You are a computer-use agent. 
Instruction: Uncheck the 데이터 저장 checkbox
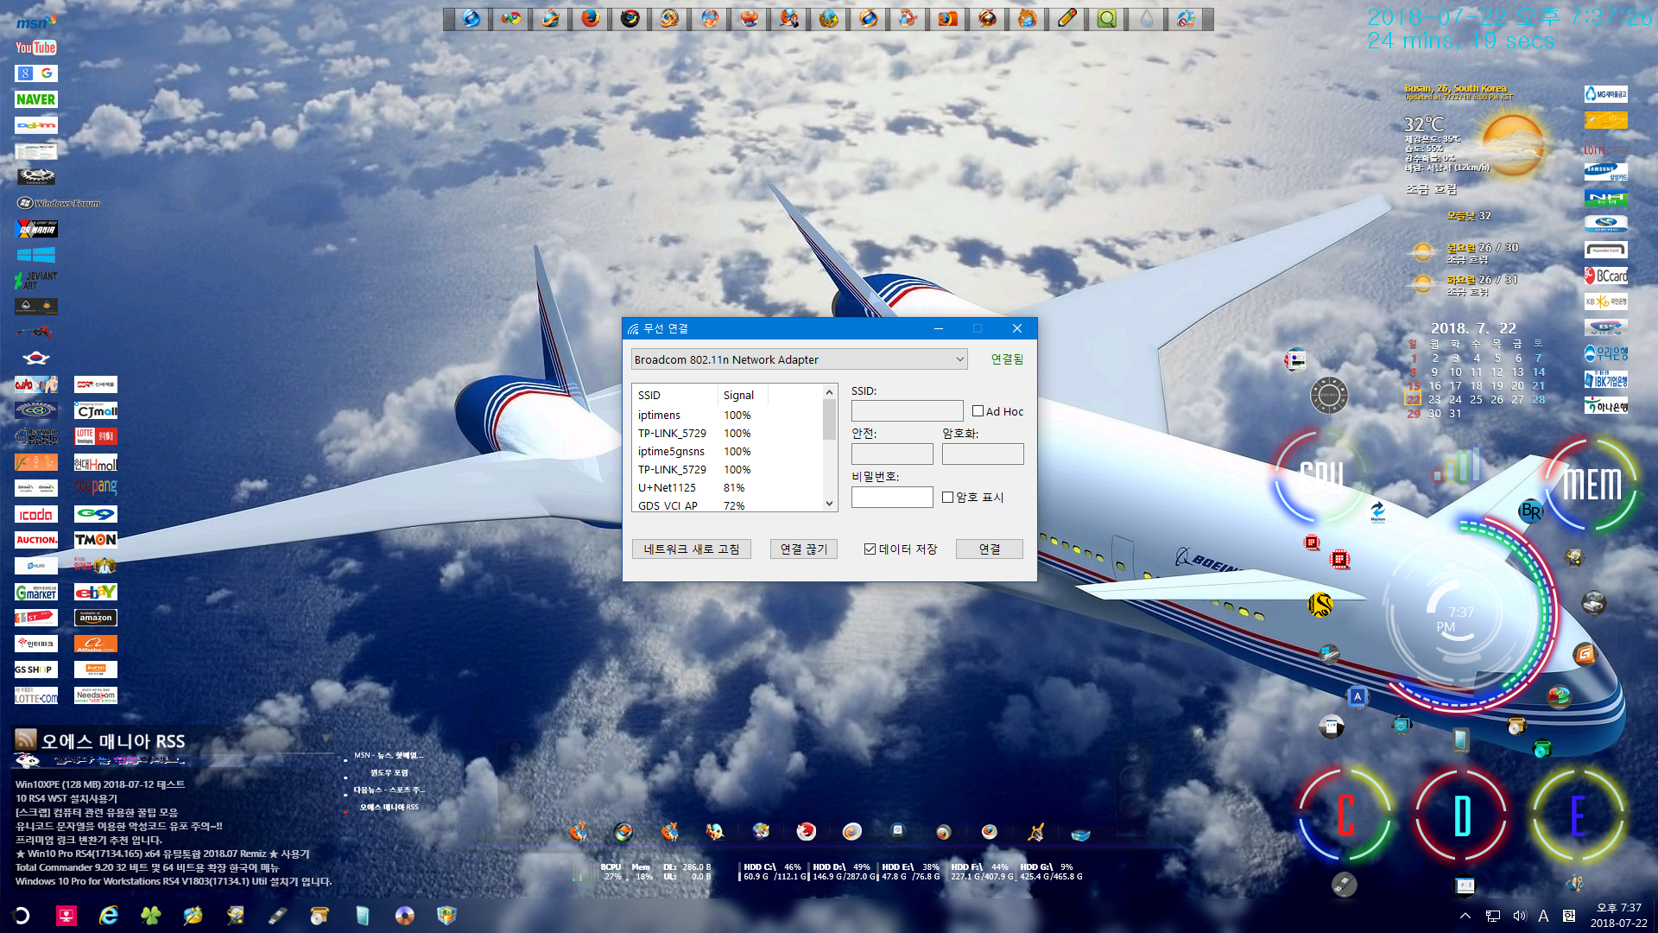(870, 549)
